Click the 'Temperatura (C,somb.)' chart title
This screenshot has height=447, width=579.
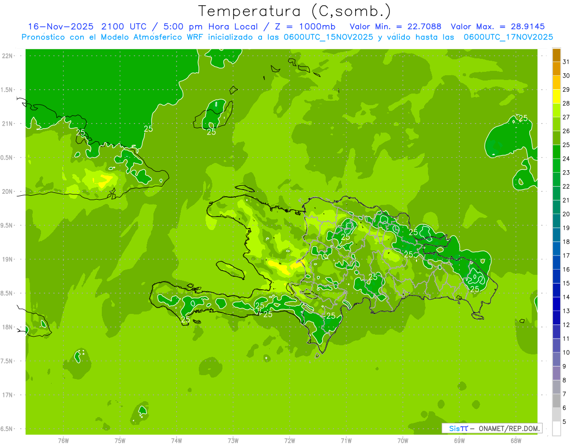[295, 11]
